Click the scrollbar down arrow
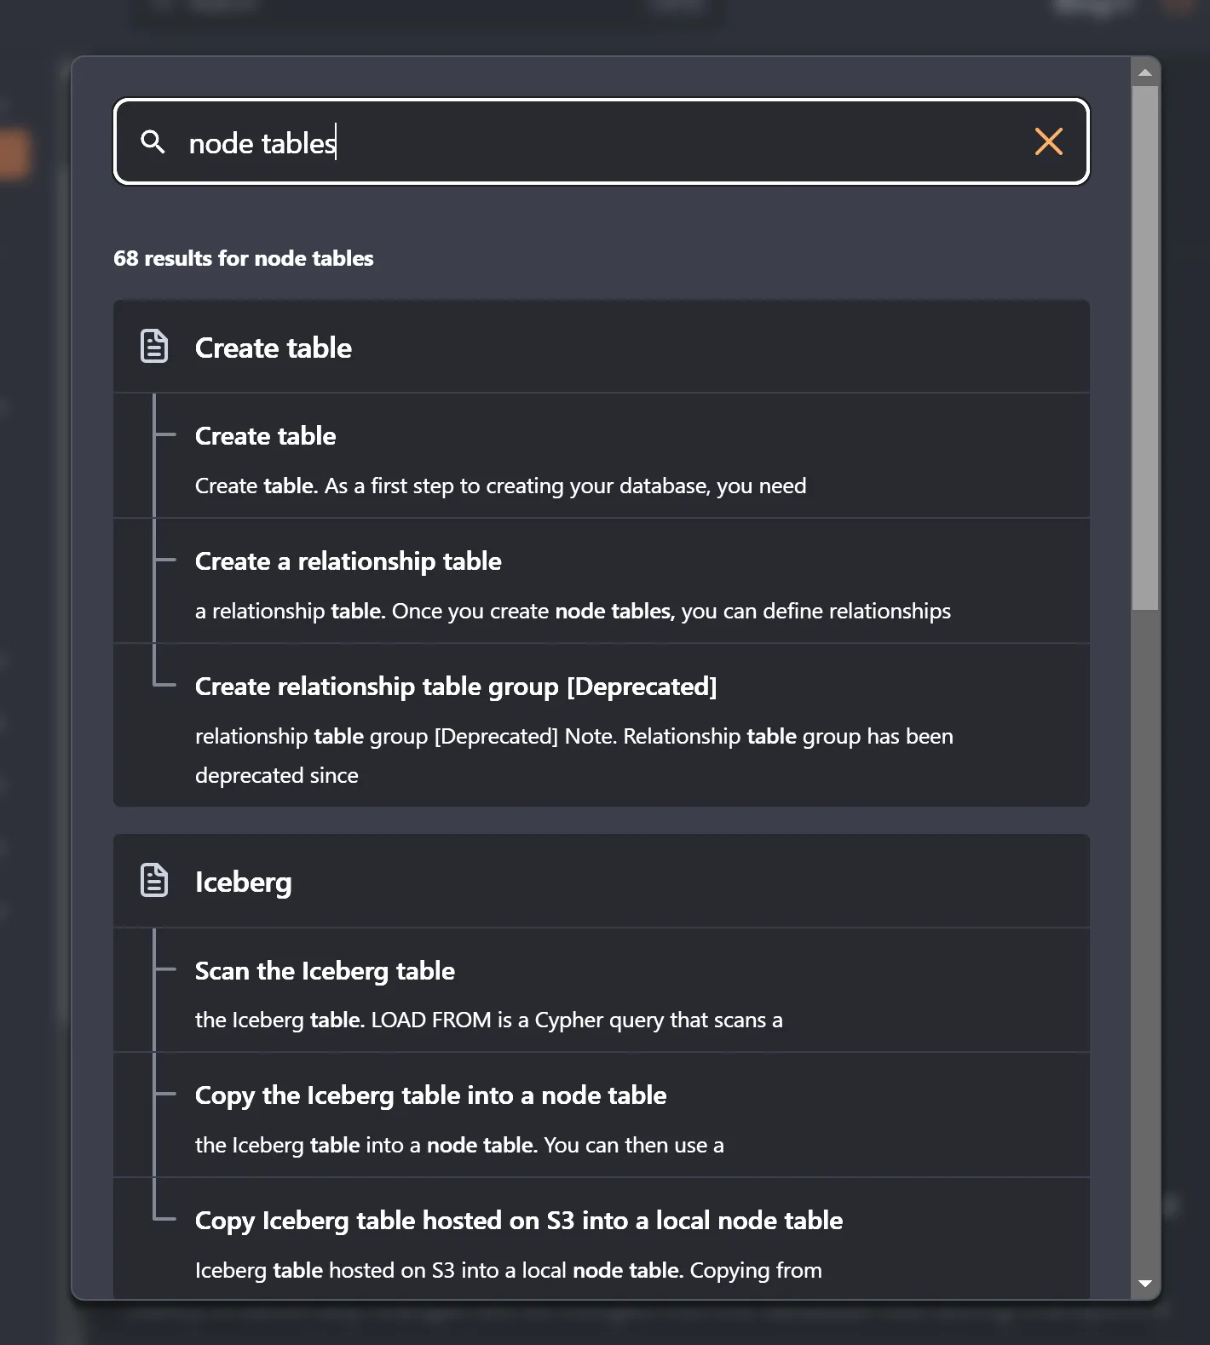This screenshot has height=1345, width=1210. tap(1145, 1282)
